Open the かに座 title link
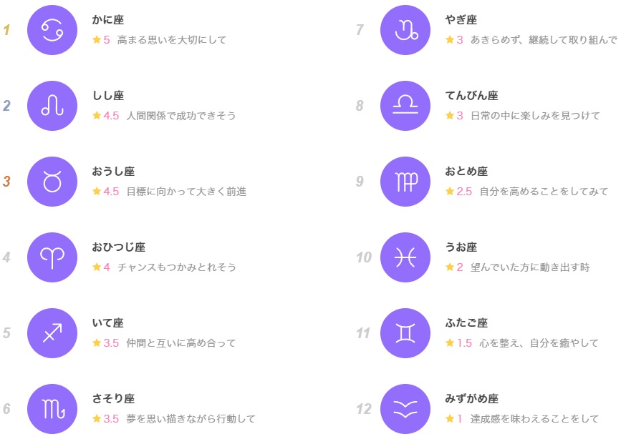Screen dimensions: 621x439 [x=107, y=20]
